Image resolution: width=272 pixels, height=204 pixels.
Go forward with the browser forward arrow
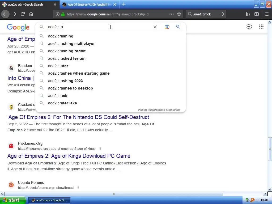pos(14,14)
